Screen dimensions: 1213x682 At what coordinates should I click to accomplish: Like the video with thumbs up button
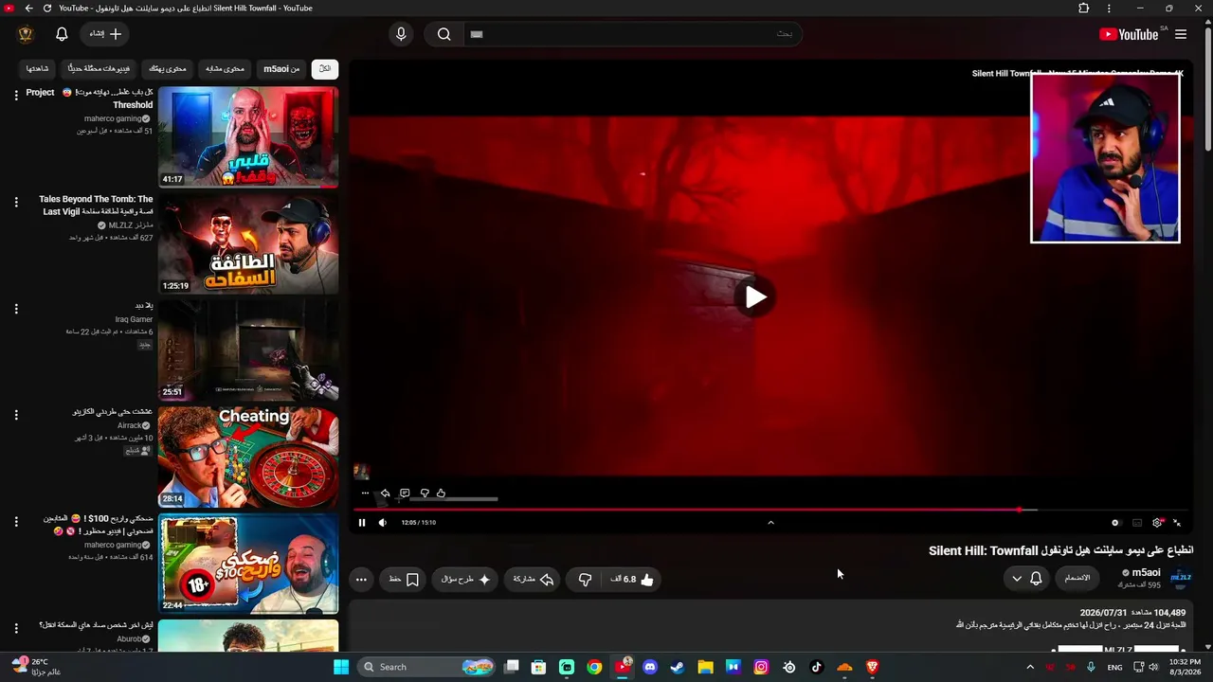pyautogui.click(x=633, y=580)
